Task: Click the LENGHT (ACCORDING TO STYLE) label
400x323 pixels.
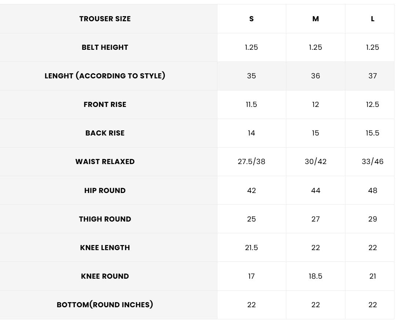Action: coord(105,76)
